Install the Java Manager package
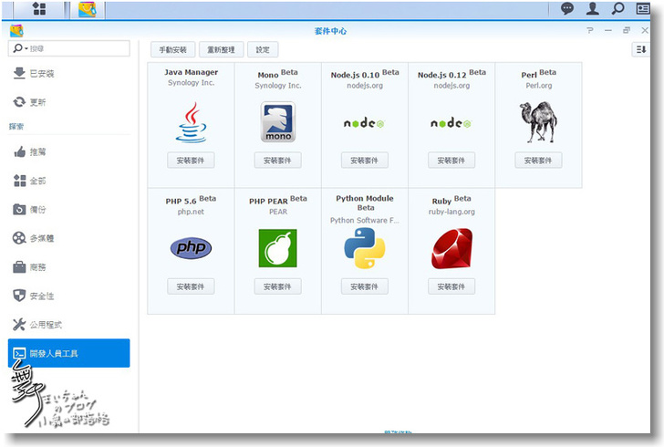This screenshot has width=664, height=447. tap(191, 161)
